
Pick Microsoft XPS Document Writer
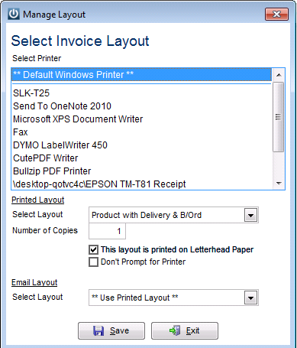(x=141, y=119)
